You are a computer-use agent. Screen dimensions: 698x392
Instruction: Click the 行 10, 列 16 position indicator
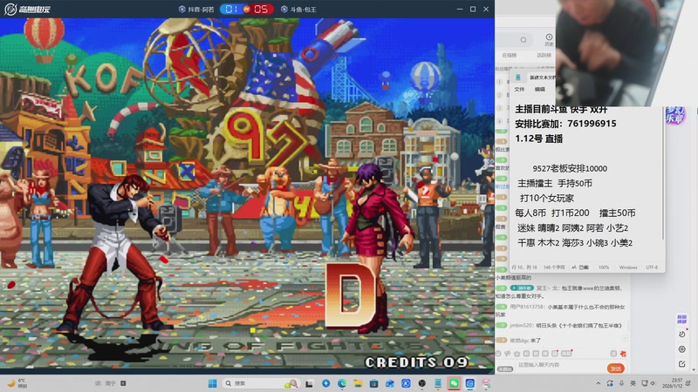tap(524, 267)
